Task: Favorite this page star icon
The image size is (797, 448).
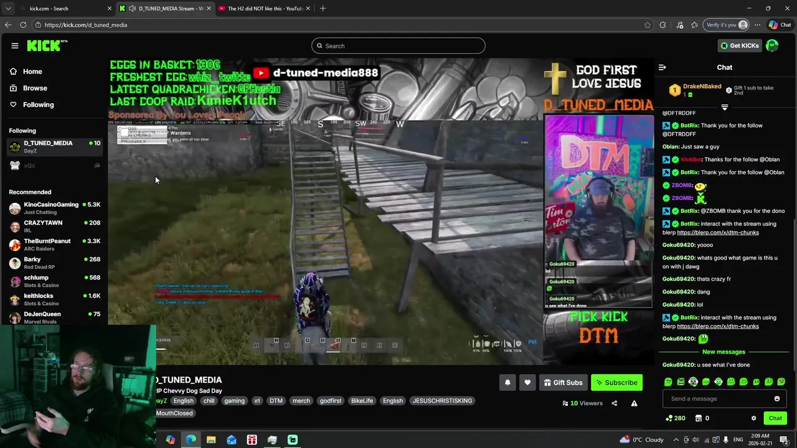Action: (648, 25)
